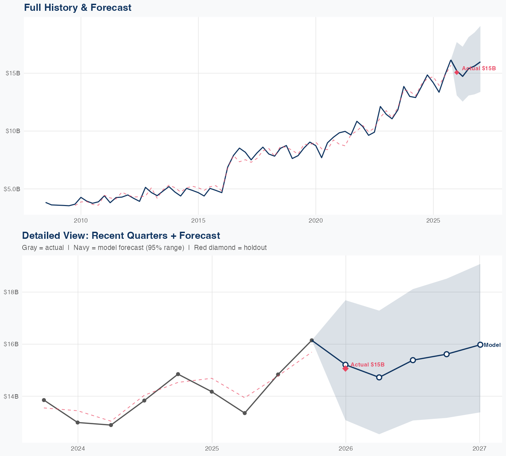Select the first open forecast circle at 2026
The image size is (506, 456).
coord(345,364)
